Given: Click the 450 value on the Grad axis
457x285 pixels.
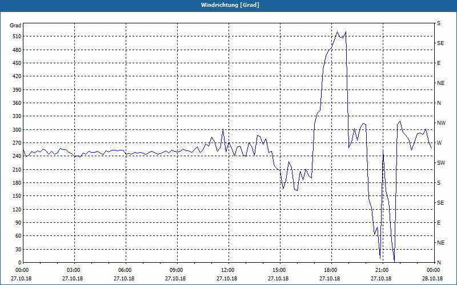Looking at the screenshot, I should tap(17, 63).
